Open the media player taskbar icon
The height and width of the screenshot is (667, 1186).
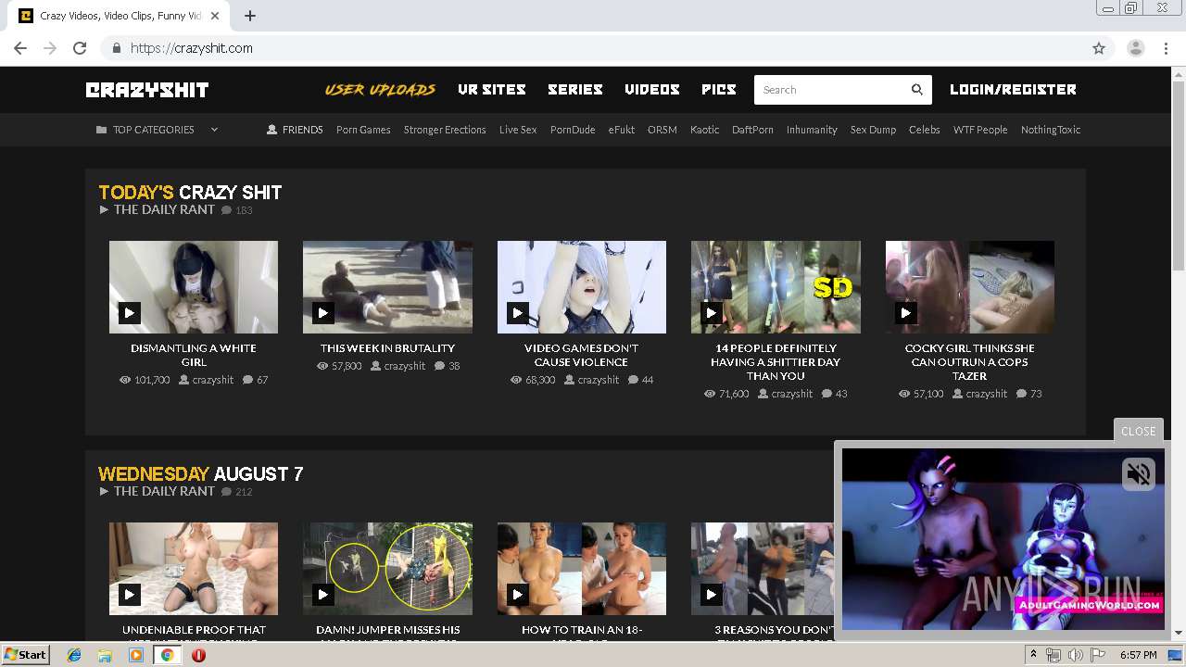[136, 655]
